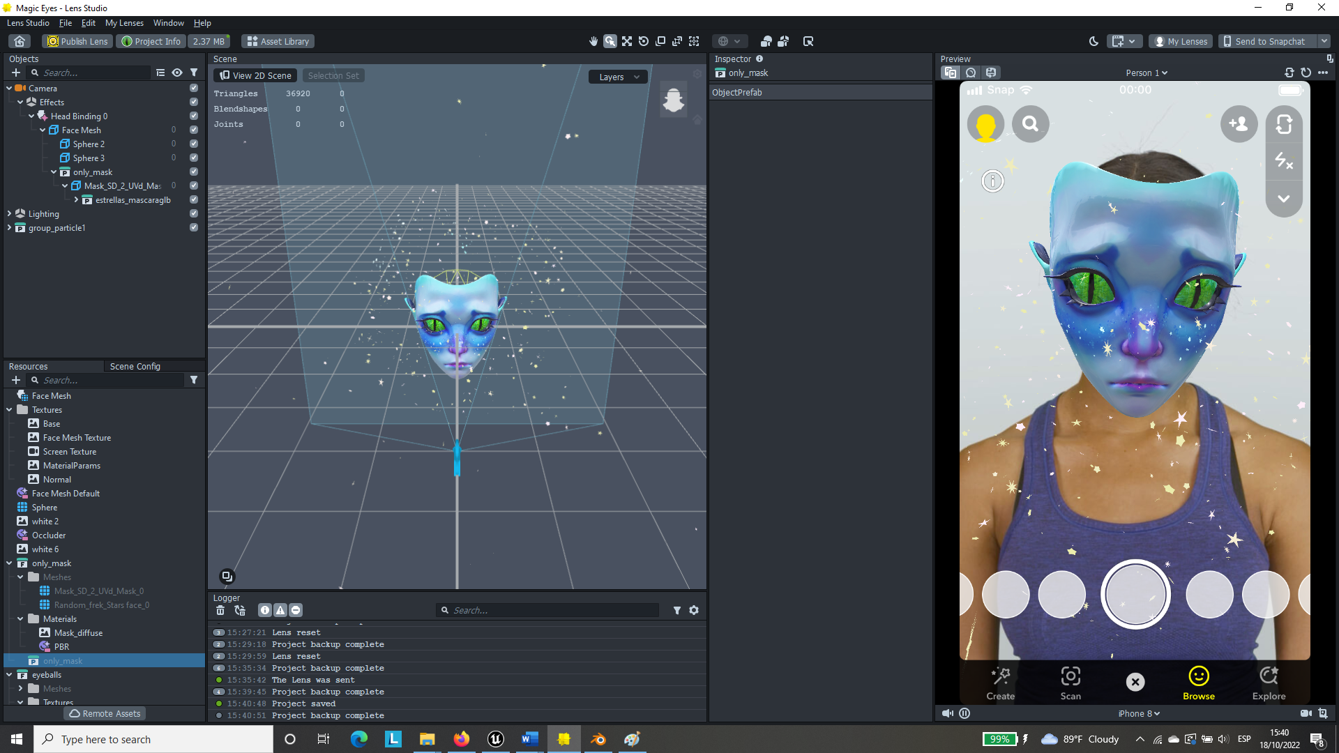This screenshot has width=1339, height=753.
Task: Open the My Lenses menu
Action: (124, 23)
